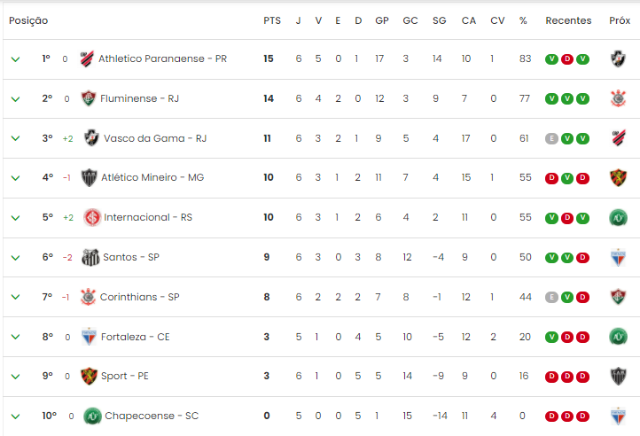Click next-opponent crest in Sport row

pos(619,376)
